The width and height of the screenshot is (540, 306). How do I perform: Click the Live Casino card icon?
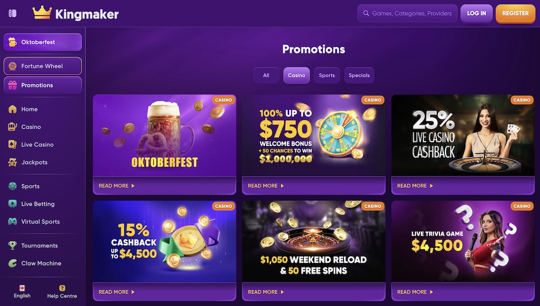pos(12,145)
